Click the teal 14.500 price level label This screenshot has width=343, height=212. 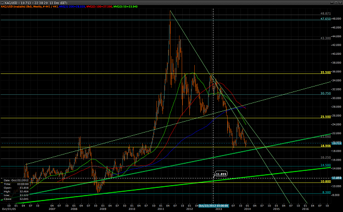coord(325,165)
